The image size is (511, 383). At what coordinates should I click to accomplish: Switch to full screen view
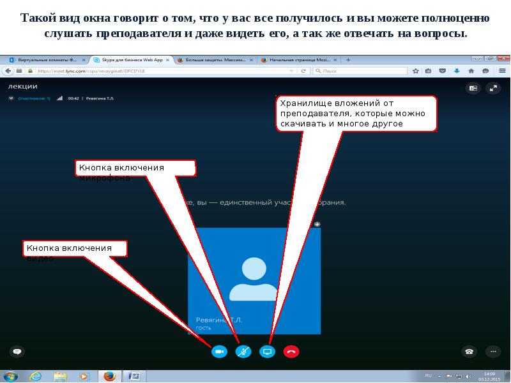[x=492, y=89]
